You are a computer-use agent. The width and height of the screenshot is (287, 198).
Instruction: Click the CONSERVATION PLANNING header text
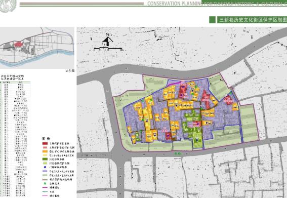(217, 4)
